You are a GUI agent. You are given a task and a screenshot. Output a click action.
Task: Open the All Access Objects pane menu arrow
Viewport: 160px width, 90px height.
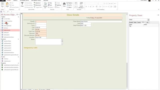(17, 14)
